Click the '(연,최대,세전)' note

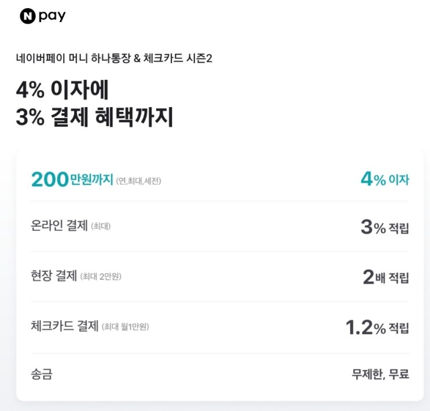click(138, 181)
